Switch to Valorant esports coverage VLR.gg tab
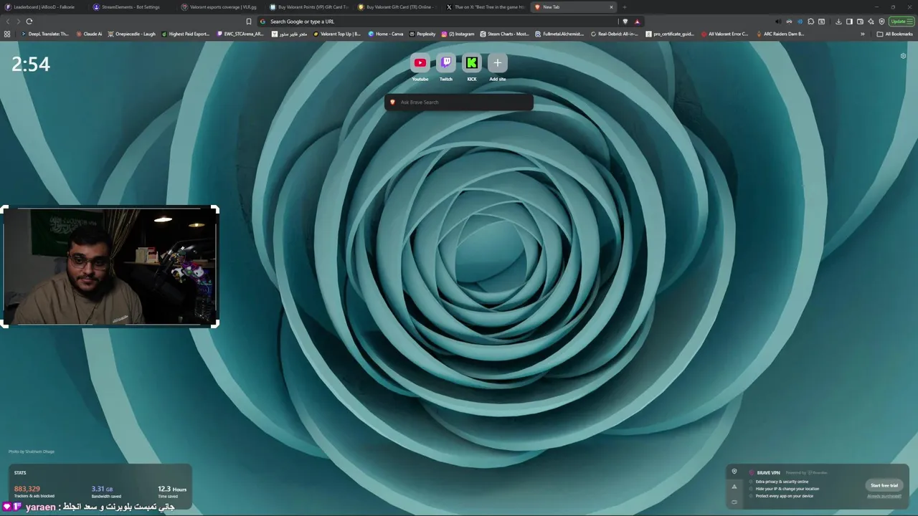This screenshot has width=918, height=516. click(220, 7)
